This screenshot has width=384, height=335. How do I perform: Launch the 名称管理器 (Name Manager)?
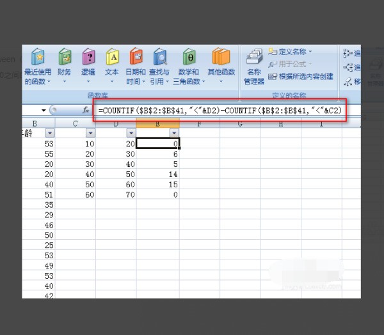click(254, 66)
